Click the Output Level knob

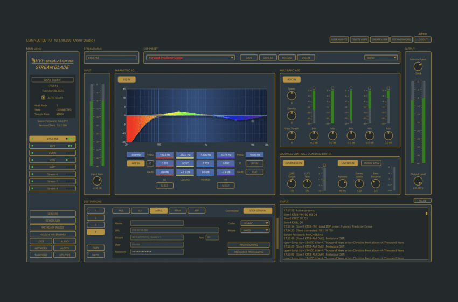tap(417, 180)
